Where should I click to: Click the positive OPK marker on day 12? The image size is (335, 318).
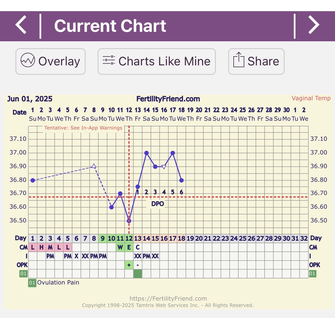(129, 265)
